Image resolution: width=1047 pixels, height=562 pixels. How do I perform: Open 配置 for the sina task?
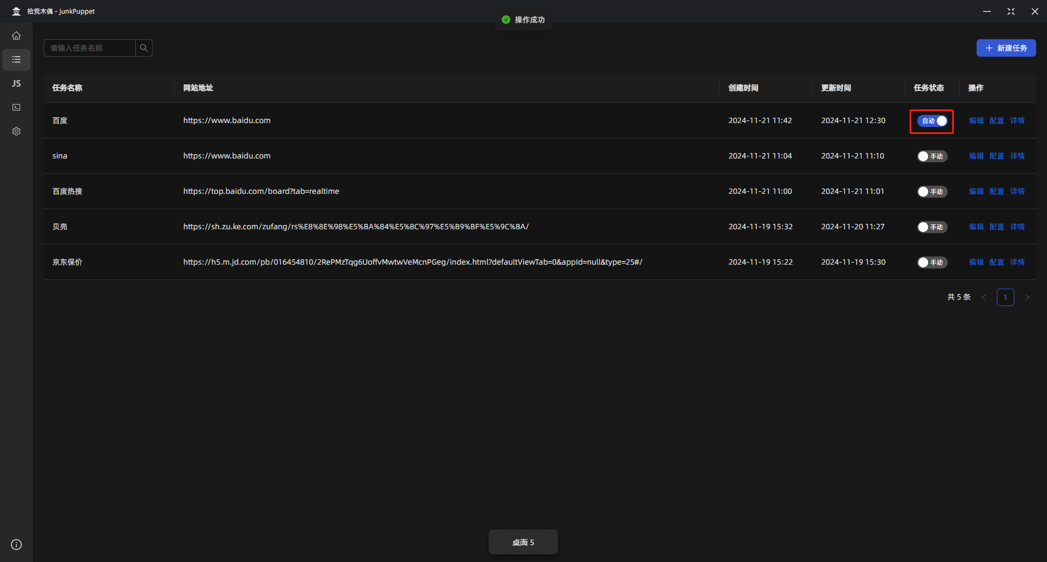coord(997,156)
